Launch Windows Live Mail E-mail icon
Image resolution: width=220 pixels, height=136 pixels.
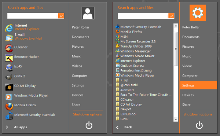[9, 37]
